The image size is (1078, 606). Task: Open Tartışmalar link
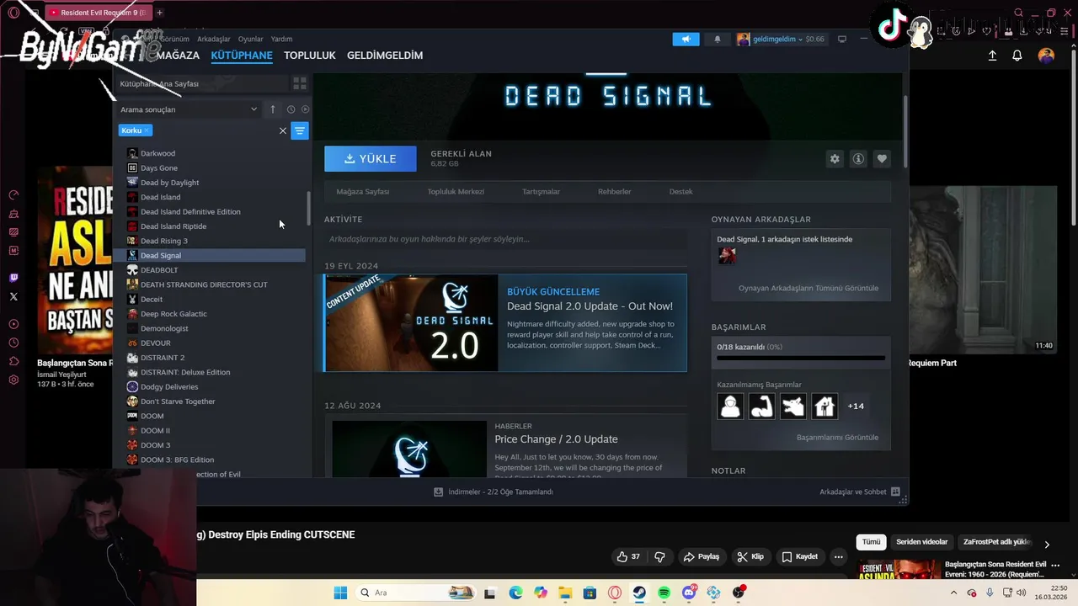(541, 191)
